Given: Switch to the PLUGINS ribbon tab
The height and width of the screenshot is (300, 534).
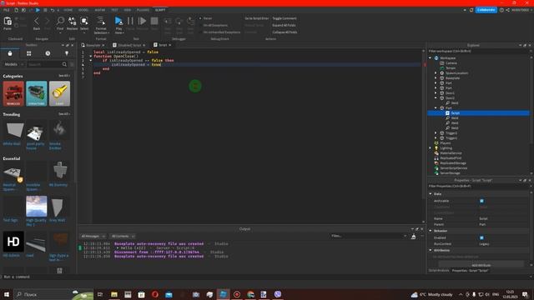Looking at the screenshot, I should click(143, 10).
